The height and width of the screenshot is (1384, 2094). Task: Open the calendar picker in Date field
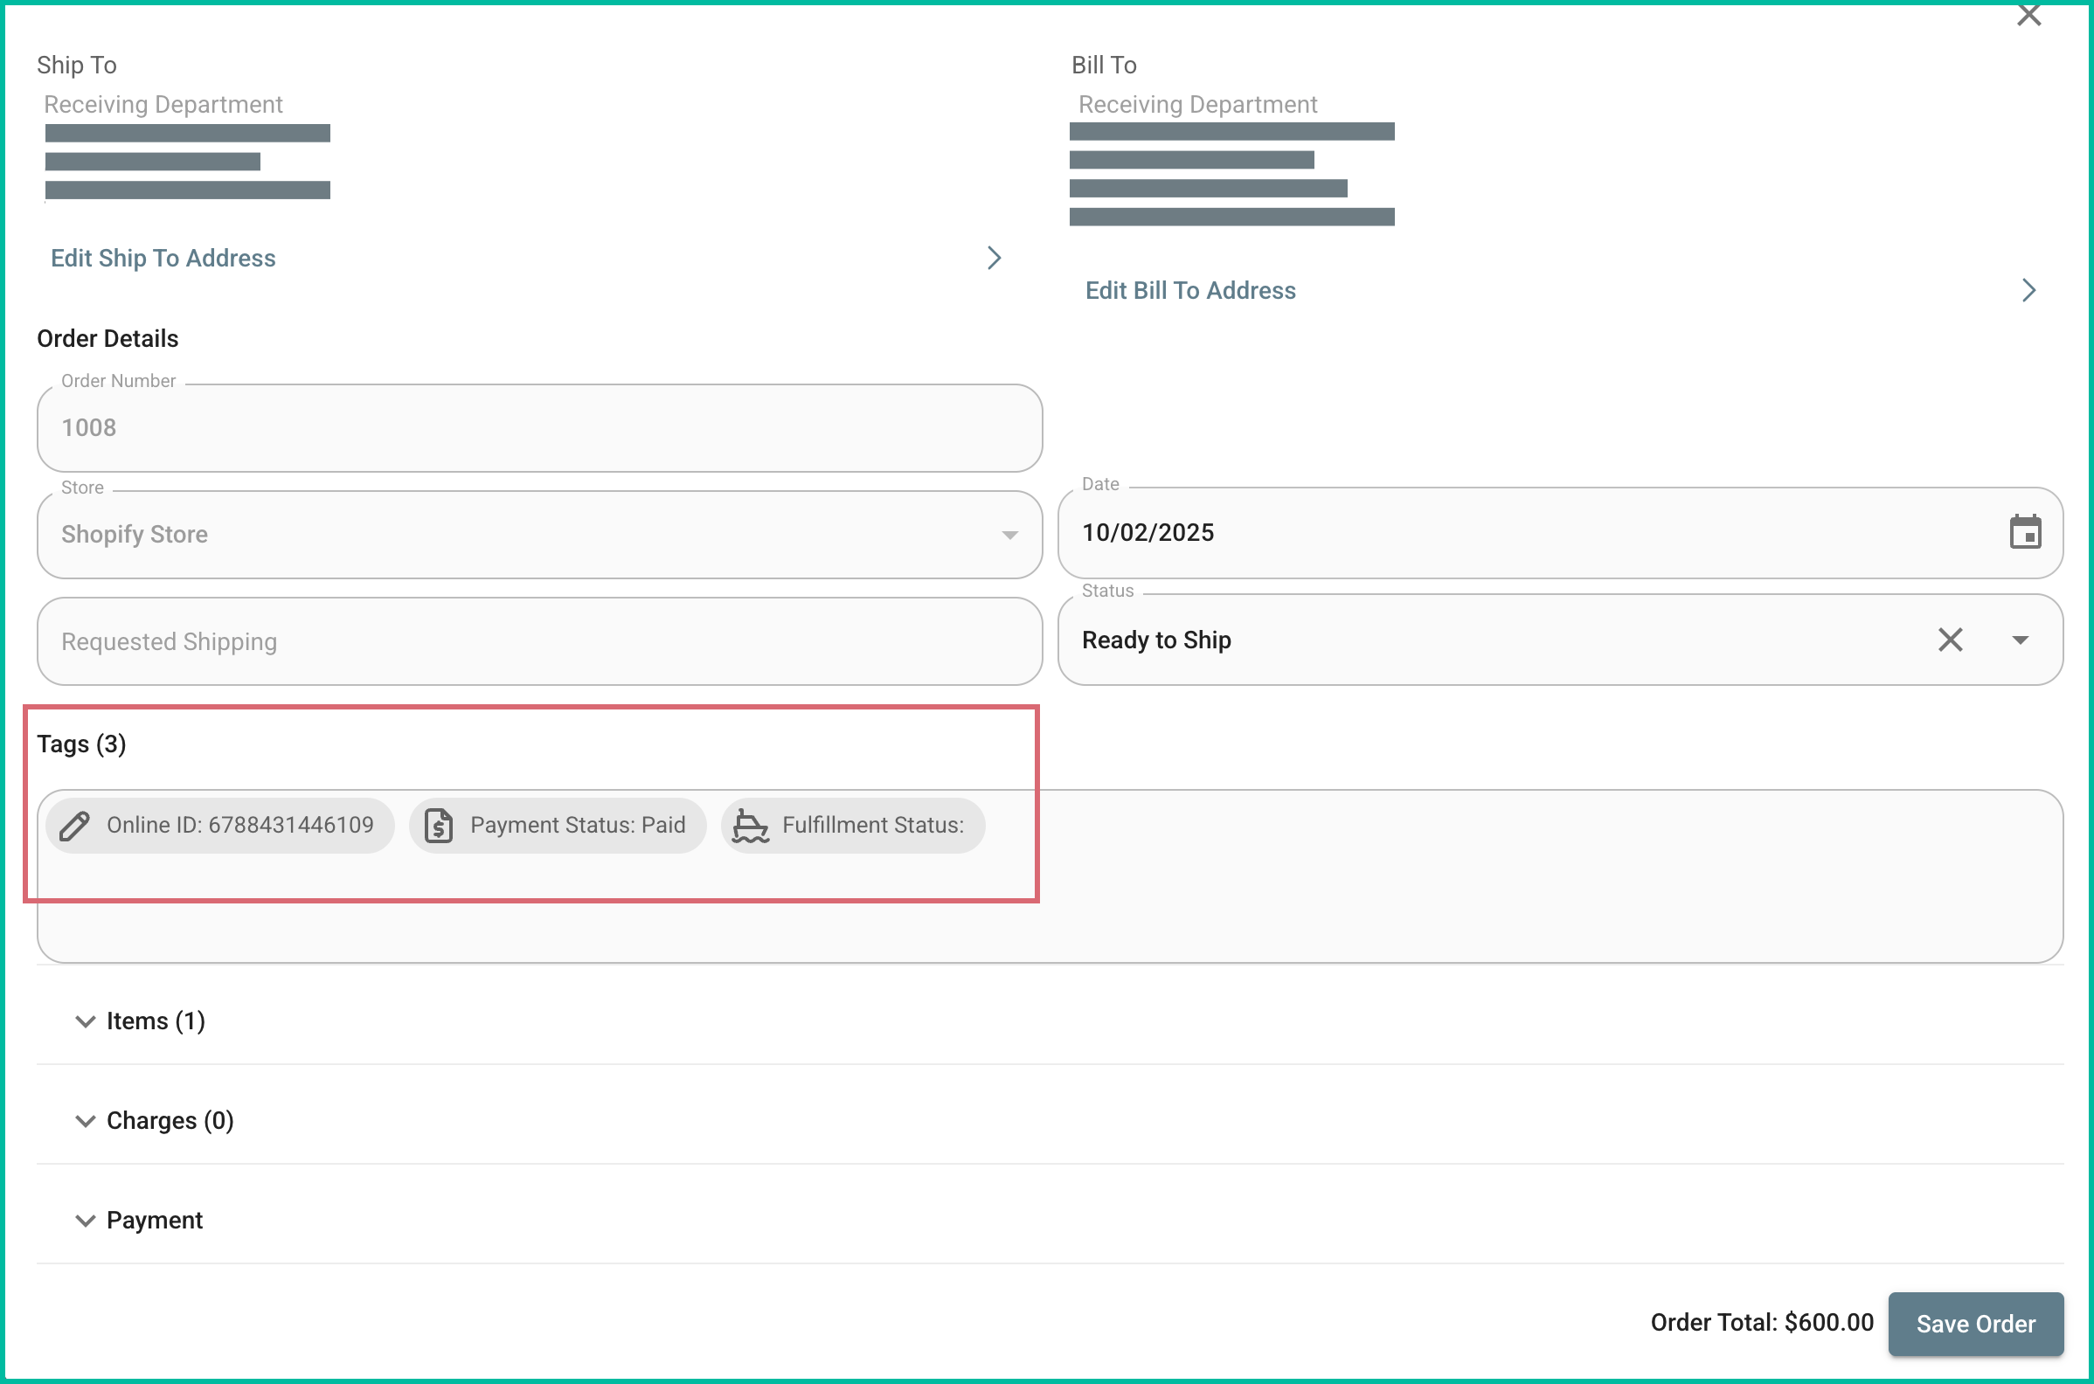point(2025,532)
